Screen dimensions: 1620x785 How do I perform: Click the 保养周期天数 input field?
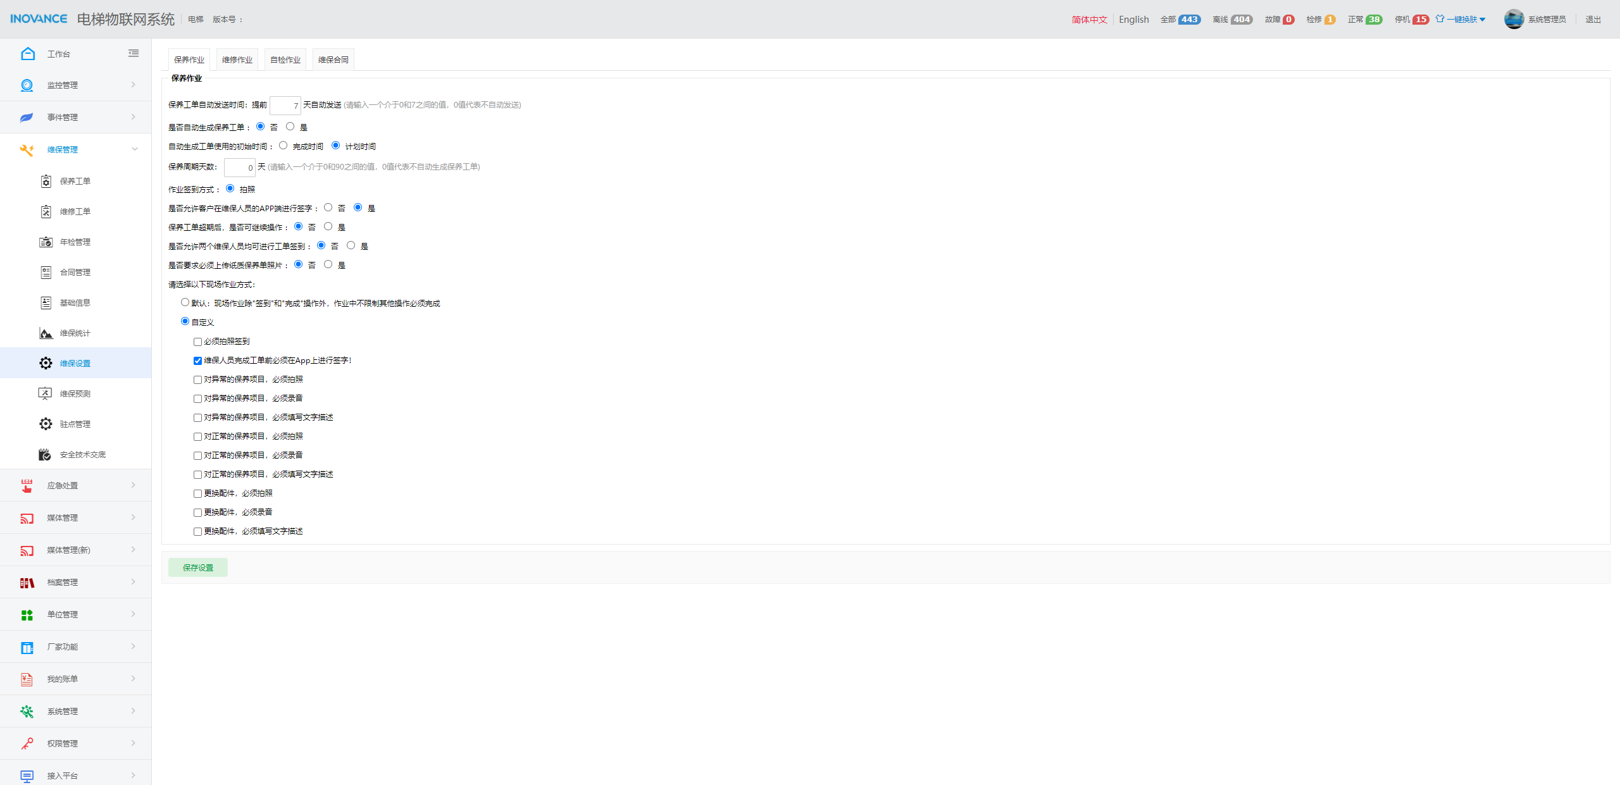coord(240,168)
